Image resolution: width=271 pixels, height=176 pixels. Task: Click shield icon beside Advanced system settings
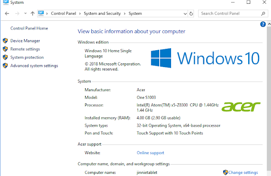pos(6,65)
